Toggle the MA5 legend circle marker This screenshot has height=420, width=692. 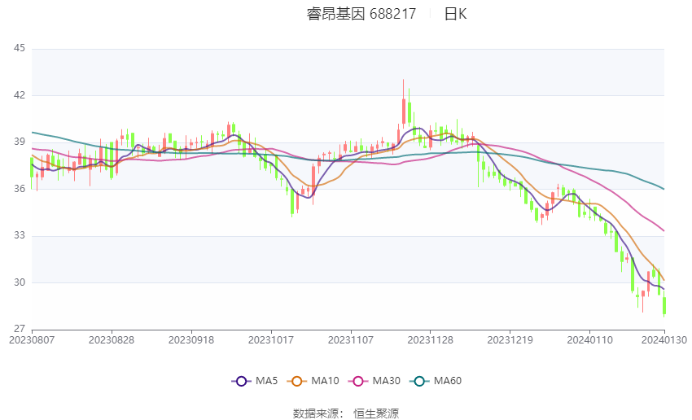click(x=242, y=381)
